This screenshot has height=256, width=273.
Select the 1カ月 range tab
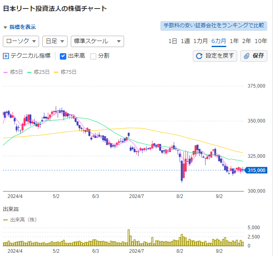201,41
